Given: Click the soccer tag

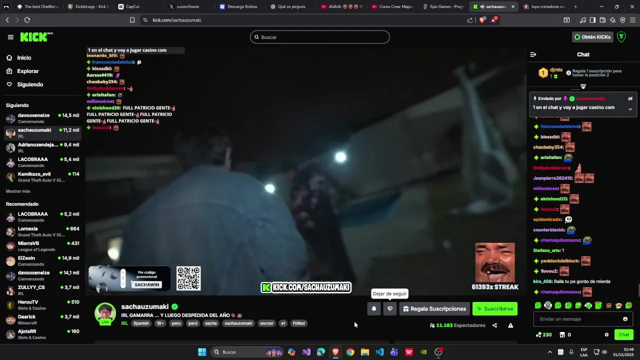Looking at the screenshot, I should 267,323.
